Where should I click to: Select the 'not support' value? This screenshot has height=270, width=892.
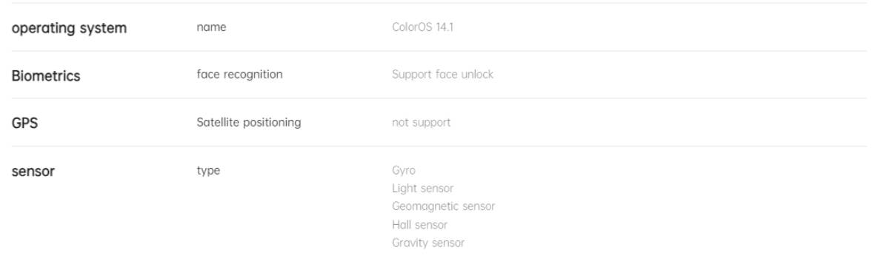click(421, 123)
